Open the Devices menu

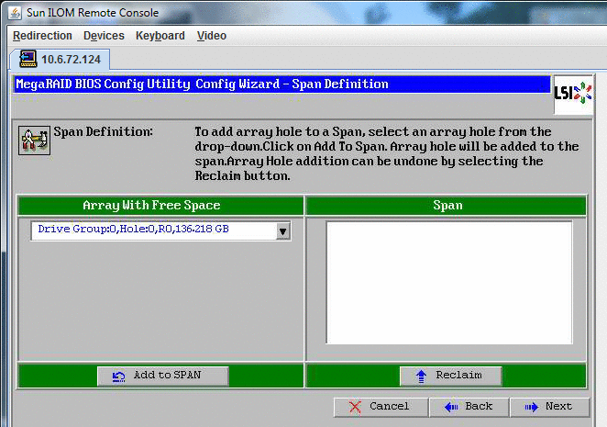click(104, 36)
